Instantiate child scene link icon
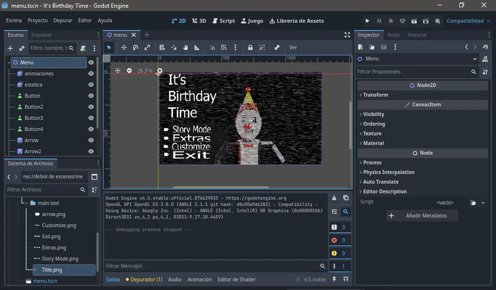 tap(21, 48)
